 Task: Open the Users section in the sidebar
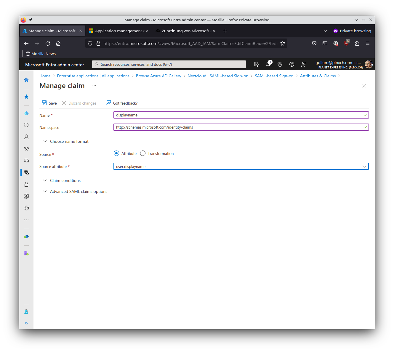(x=26, y=137)
